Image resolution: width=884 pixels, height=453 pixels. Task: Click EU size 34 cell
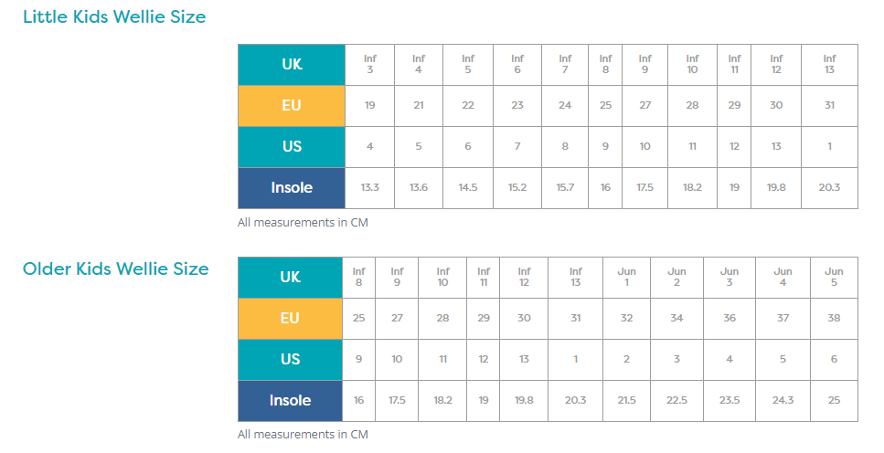click(676, 318)
